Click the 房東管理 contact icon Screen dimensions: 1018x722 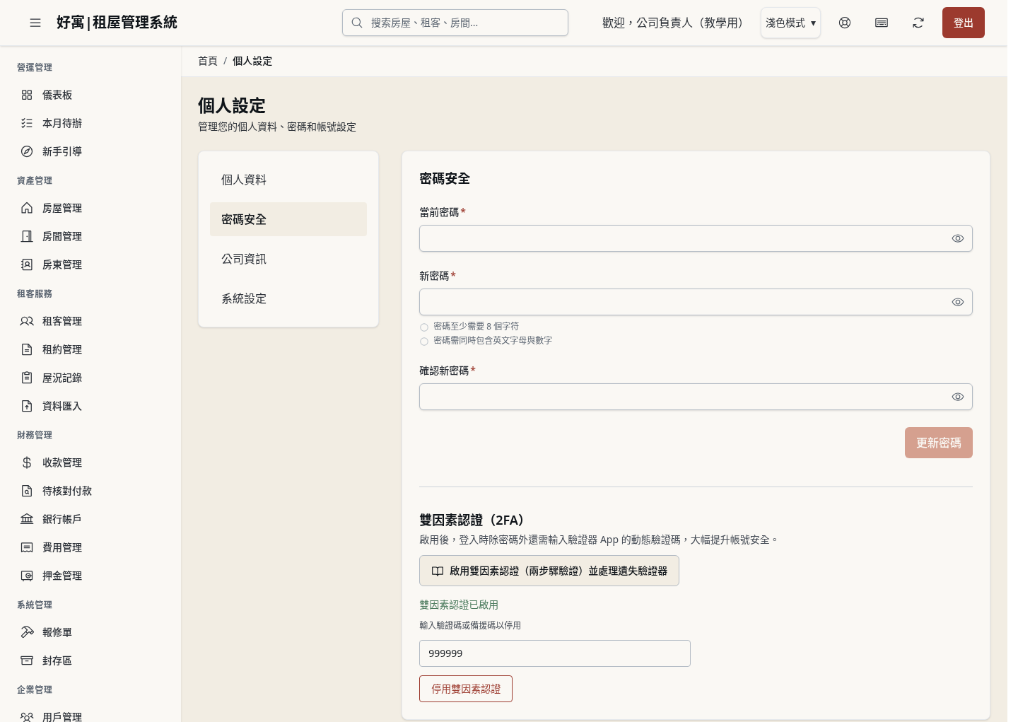[27, 264]
